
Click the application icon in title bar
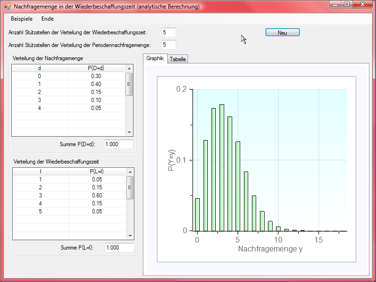click(7, 7)
